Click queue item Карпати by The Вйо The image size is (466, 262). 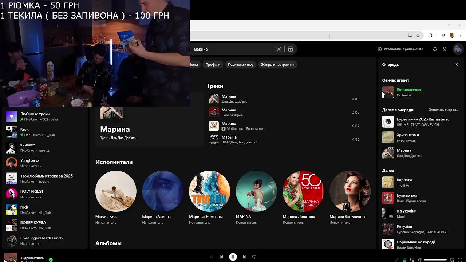click(x=420, y=183)
